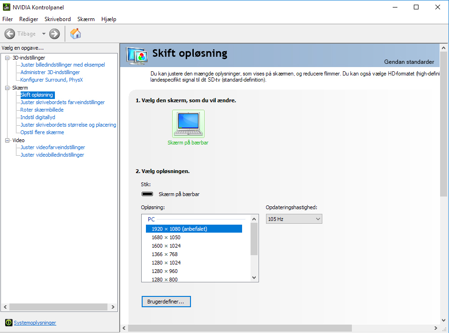The width and height of the screenshot is (449, 333).
Task: Collapse the 3D-indstillinger tree node
Action: pyautogui.click(x=8, y=58)
